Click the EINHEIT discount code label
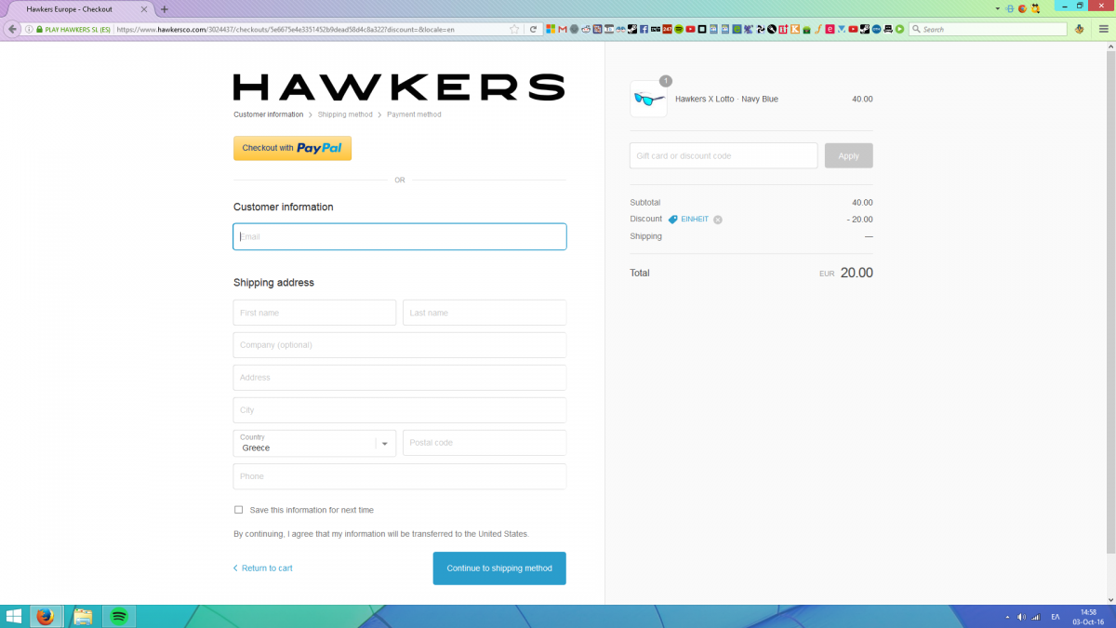Image resolution: width=1116 pixels, height=628 pixels. (695, 220)
